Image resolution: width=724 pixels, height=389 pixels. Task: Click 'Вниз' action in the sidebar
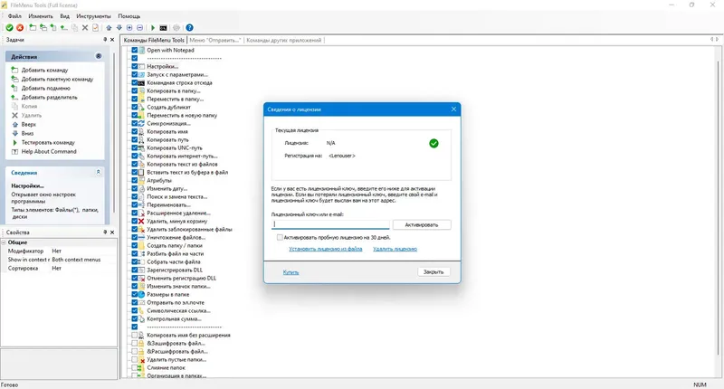click(27, 133)
